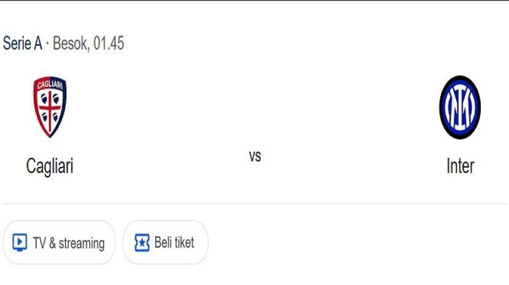
Task: Click the dark line at page top
Action: click(x=255, y=1)
